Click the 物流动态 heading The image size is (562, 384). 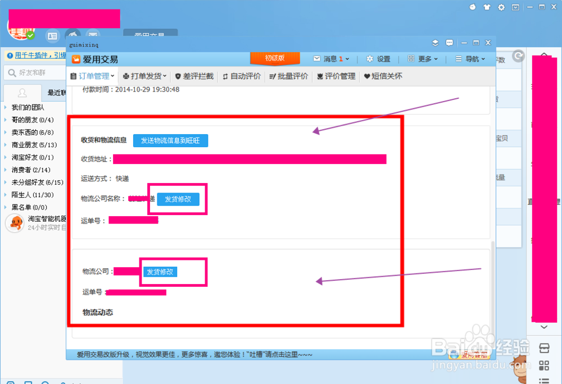(97, 313)
